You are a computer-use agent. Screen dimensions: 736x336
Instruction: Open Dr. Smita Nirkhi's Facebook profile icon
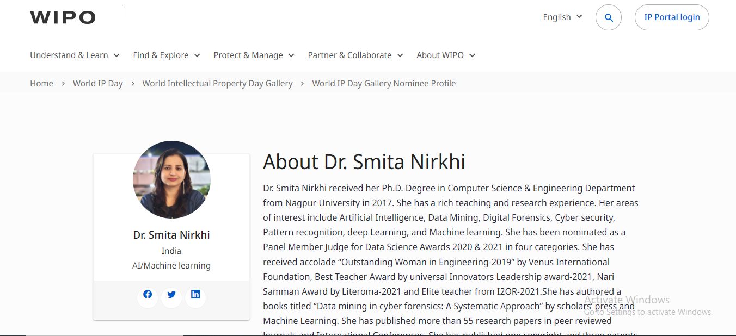[148, 294]
